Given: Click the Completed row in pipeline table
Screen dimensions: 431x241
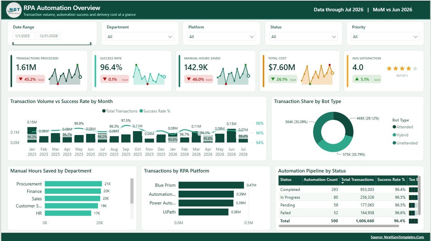Looking at the screenshot, I should (348, 190).
